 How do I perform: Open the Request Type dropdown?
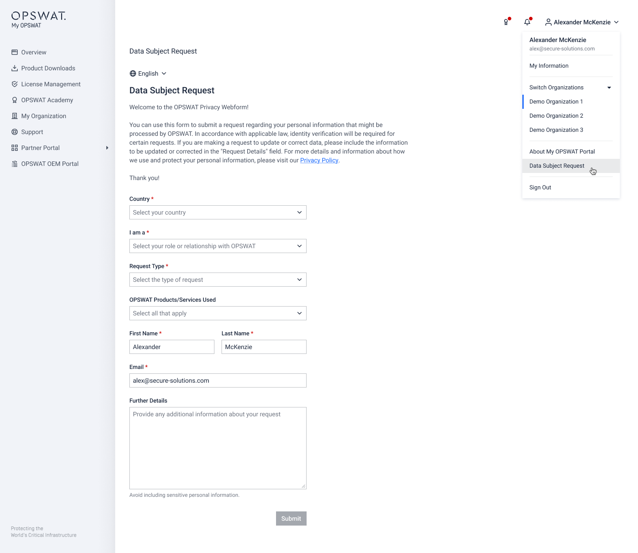click(218, 280)
